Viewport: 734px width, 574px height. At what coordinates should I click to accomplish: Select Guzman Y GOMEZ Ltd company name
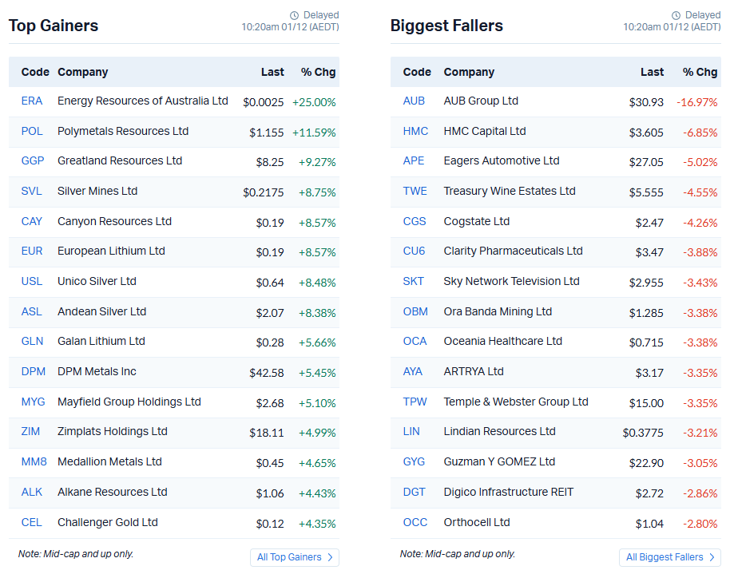click(499, 462)
